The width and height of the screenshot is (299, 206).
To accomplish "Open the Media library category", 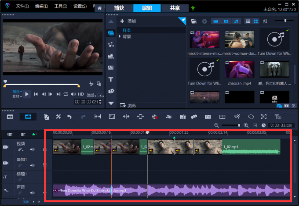I will click(x=111, y=33).
